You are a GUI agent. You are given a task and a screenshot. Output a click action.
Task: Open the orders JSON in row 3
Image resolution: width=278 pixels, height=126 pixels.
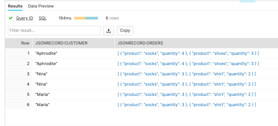[x=187, y=74]
